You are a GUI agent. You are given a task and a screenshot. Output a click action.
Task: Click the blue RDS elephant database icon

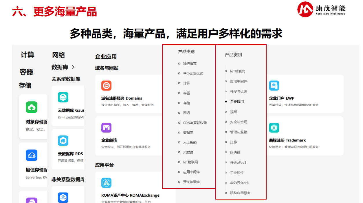pos(63,141)
